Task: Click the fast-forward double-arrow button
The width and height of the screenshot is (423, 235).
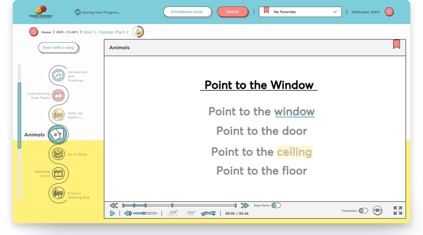Action: tap(245, 205)
